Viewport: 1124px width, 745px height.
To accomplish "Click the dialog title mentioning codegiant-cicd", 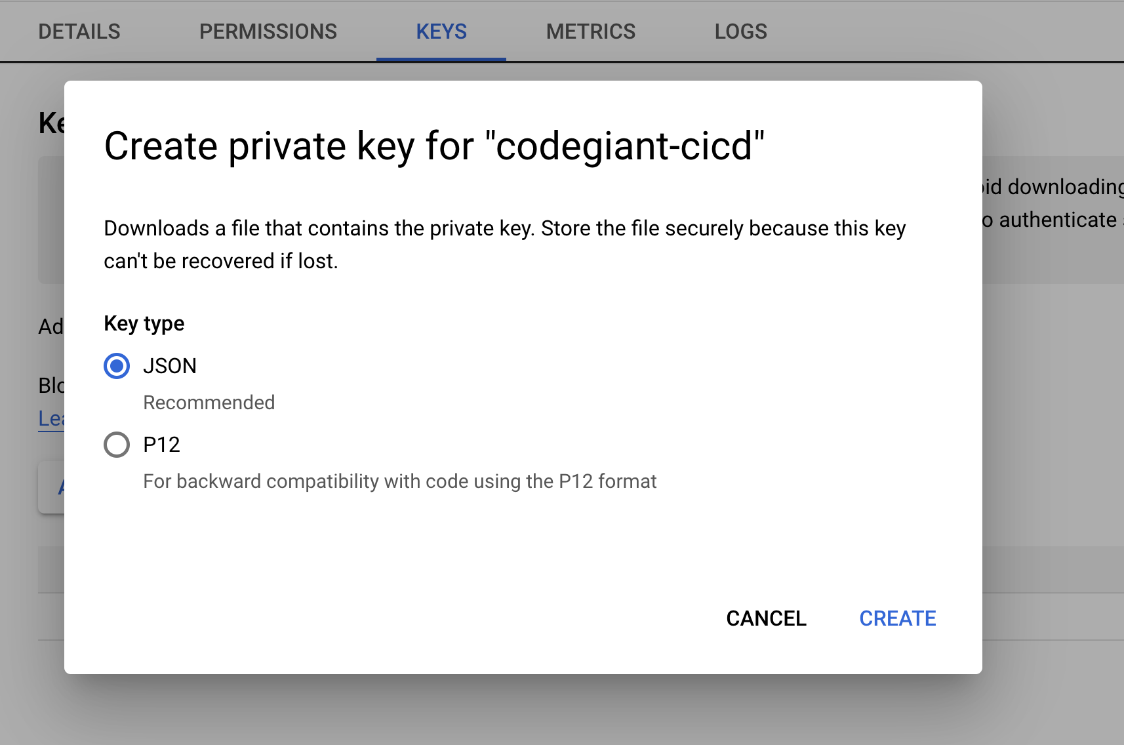I will pyautogui.click(x=434, y=146).
